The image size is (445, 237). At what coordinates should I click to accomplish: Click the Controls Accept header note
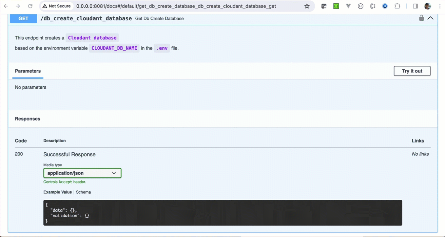[x=65, y=182]
